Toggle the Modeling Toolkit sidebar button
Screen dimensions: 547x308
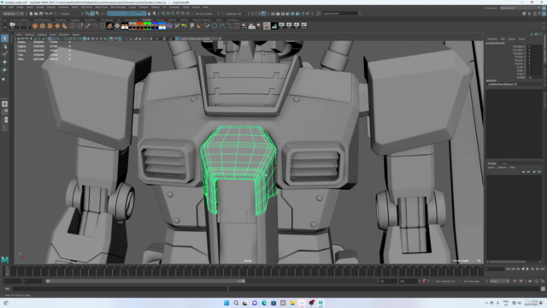click(524, 14)
